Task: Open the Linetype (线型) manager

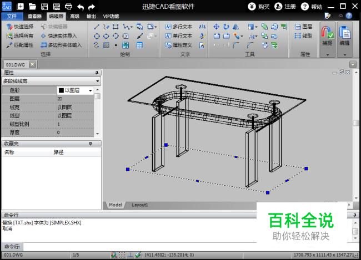Action: (303, 36)
